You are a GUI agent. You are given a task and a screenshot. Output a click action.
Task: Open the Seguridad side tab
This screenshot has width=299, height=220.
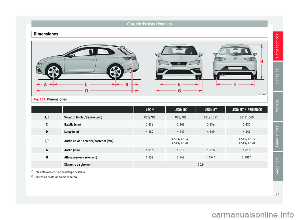278,167
